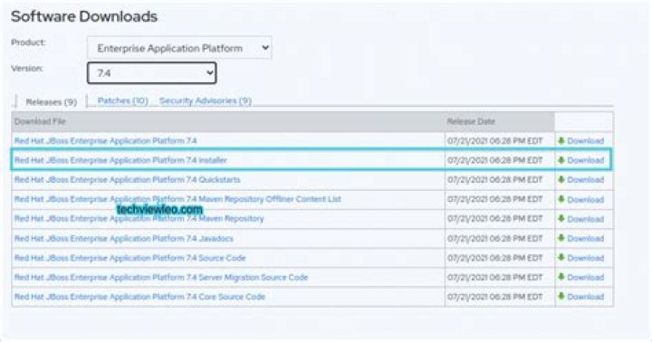Open the Product dropdown
Viewport: 652px width, 342px height.
(179, 48)
